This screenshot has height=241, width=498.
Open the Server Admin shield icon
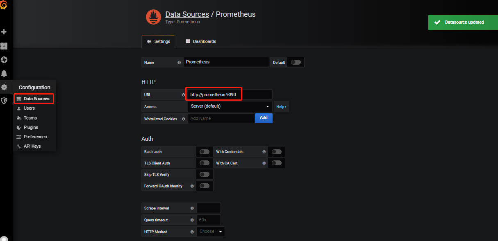(x=4, y=101)
